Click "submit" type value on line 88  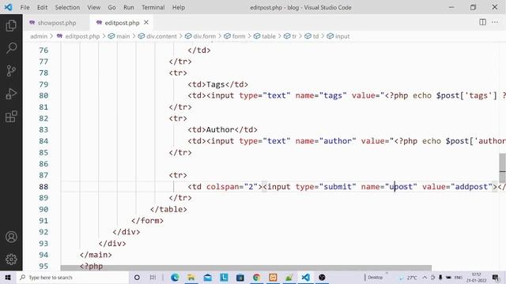(338, 187)
